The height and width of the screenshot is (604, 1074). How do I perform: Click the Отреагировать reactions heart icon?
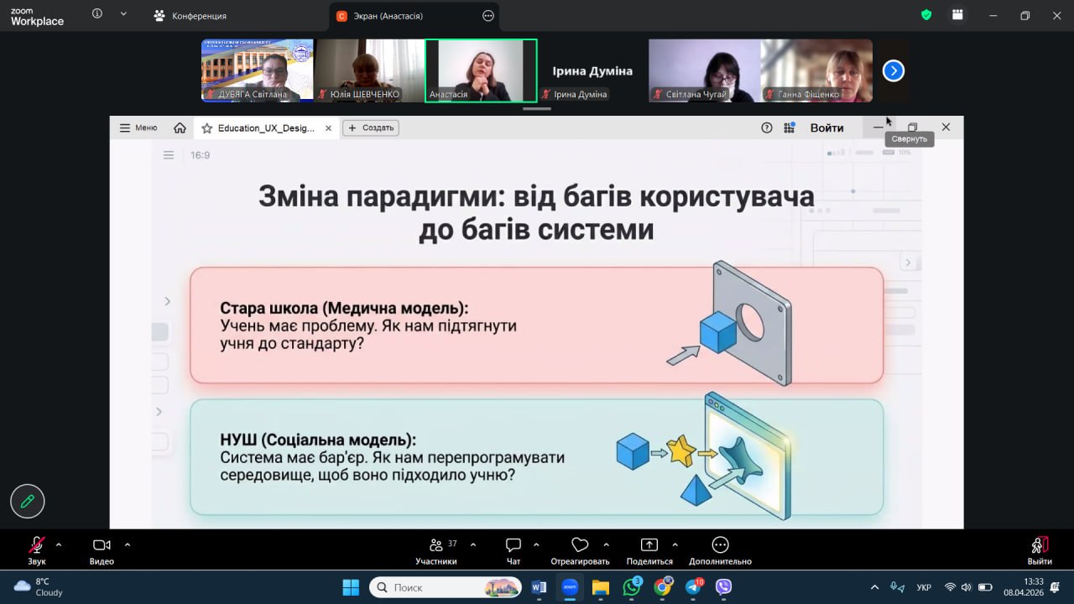coord(580,546)
